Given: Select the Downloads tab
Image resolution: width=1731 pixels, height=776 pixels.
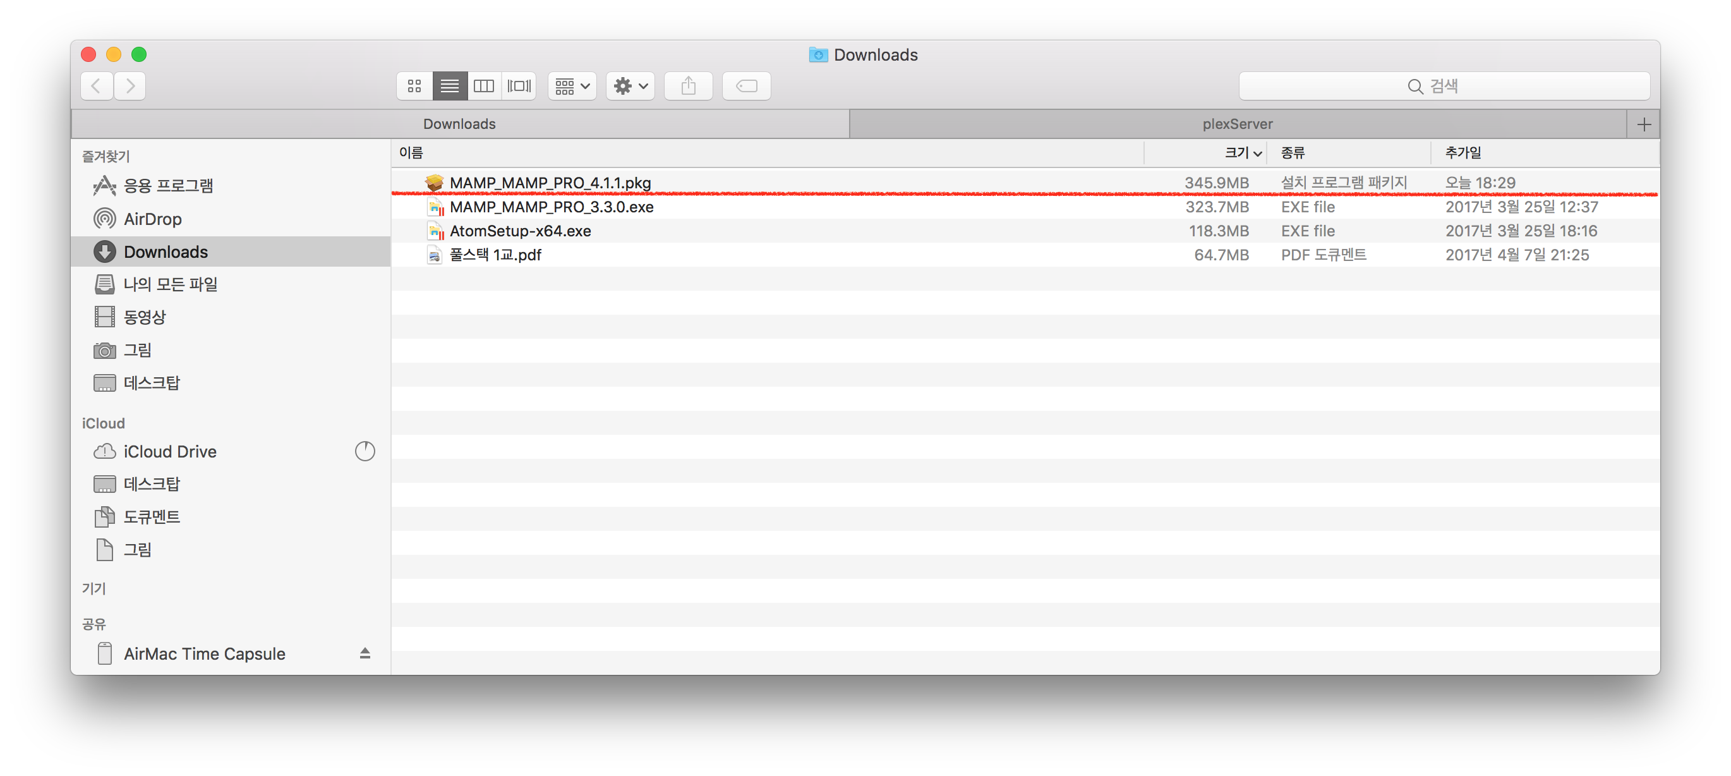Looking at the screenshot, I should [461, 124].
